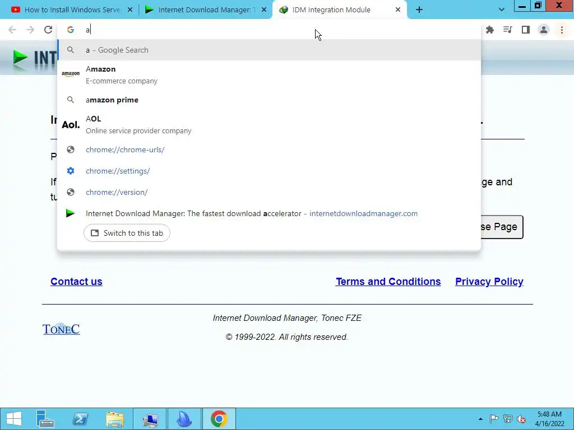
Task: Show hidden system tray icons
Action: coord(480,419)
